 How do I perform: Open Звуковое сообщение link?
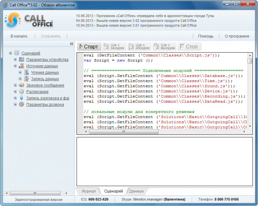(x=45, y=85)
